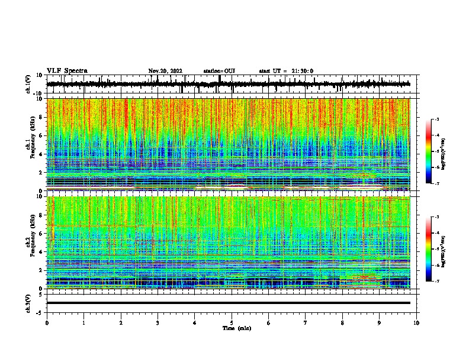Click the "5" tick of ch.3 voltage axis
Screen dimensions: 469x362
[x=41, y=295]
